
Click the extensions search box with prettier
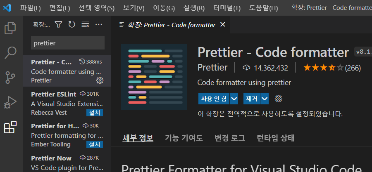tap(68, 43)
